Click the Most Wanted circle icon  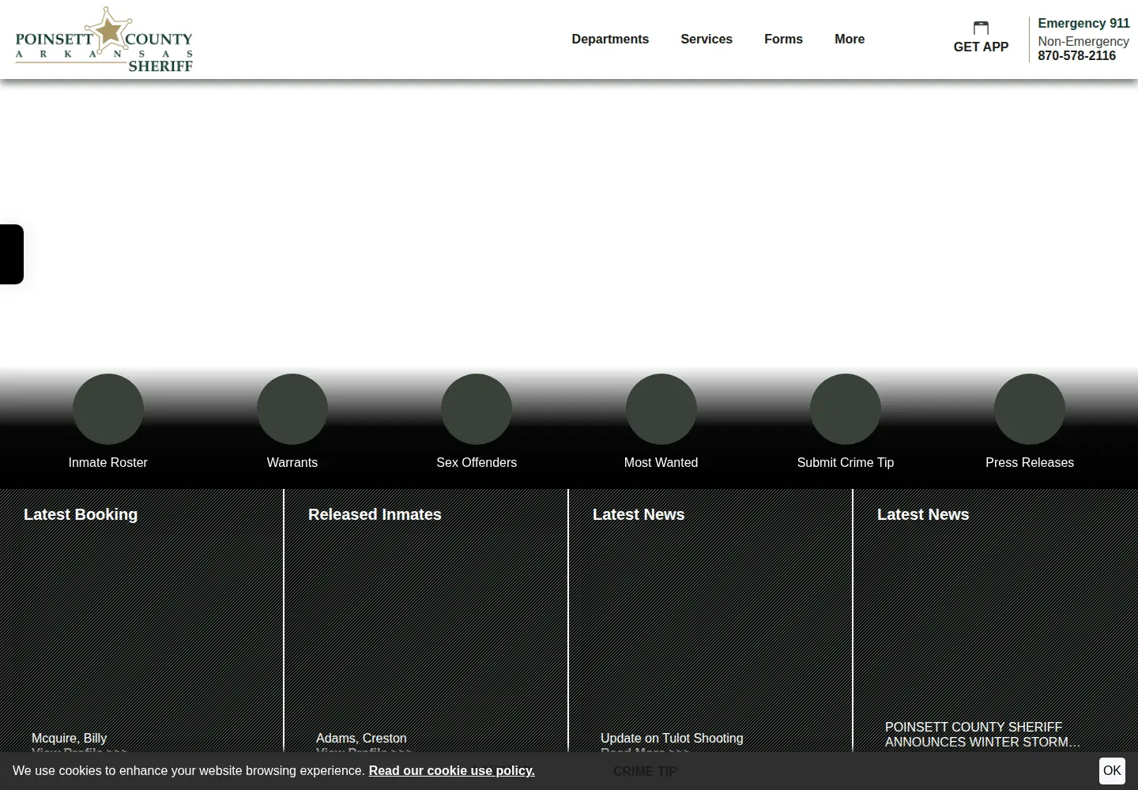pos(661,409)
